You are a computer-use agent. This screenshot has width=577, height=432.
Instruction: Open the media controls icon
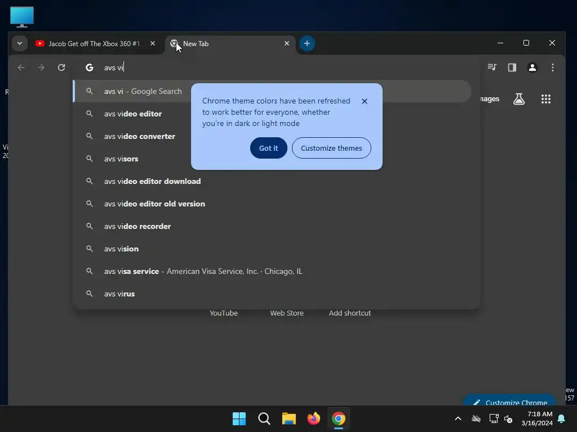492,67
